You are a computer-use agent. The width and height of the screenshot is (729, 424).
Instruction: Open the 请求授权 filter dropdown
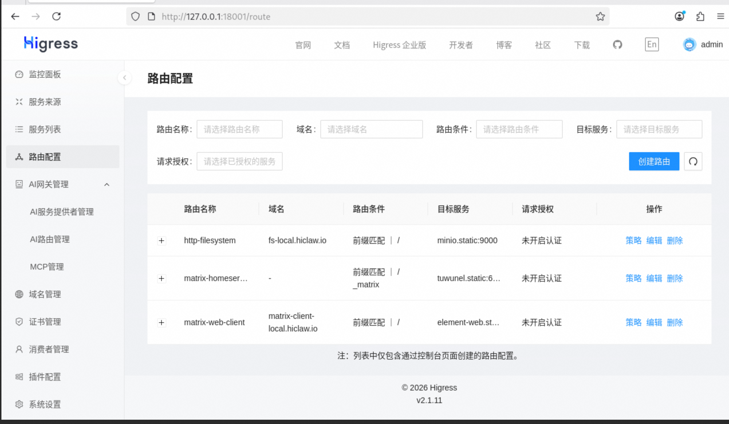239,161
